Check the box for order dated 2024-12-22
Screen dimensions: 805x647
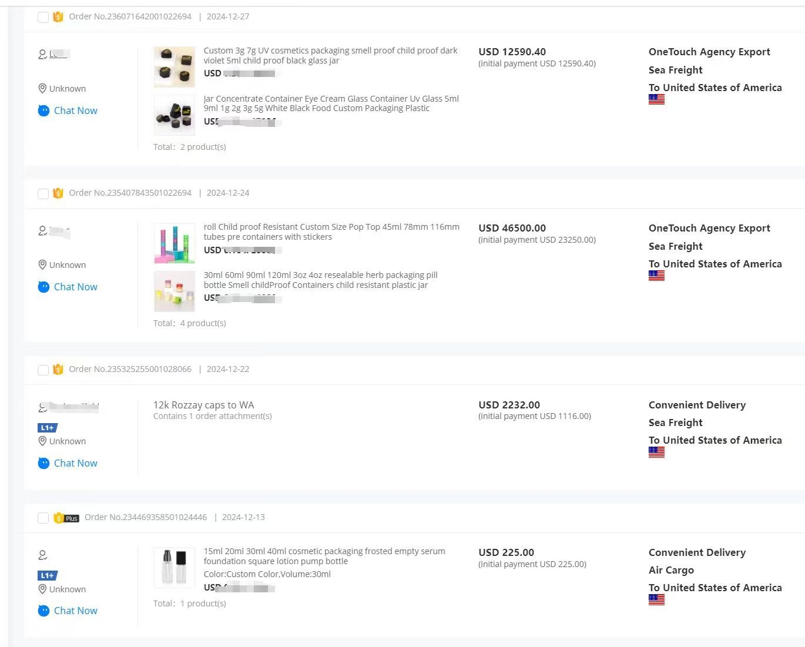pyautogui.click(x=43, y=370)
